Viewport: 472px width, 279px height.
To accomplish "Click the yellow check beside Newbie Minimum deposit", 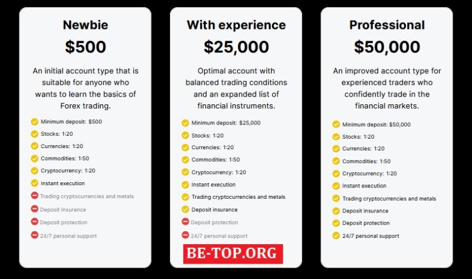I will [34, 122].
